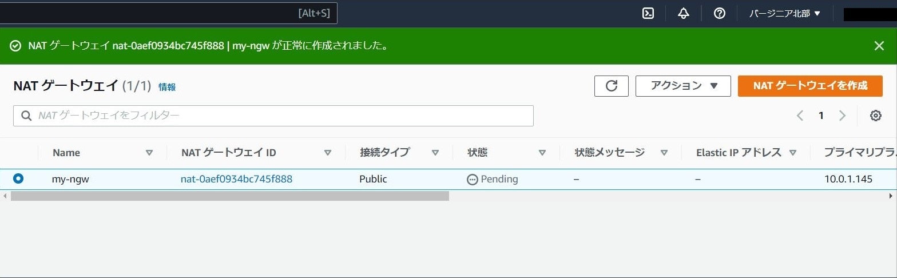
Task: Go to next page arrow
Action: tap(842, 116)
